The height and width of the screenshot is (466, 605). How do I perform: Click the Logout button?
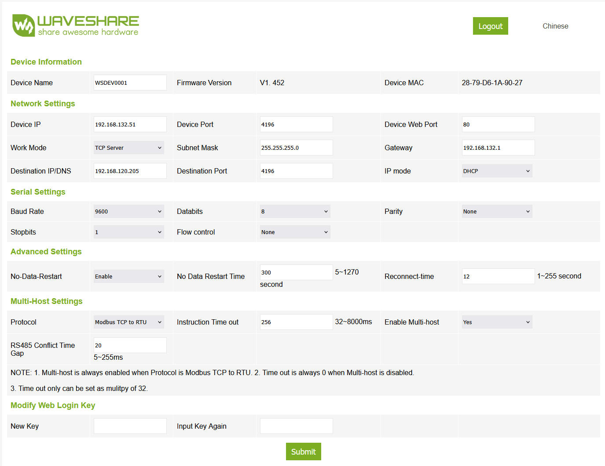[490, 26]
